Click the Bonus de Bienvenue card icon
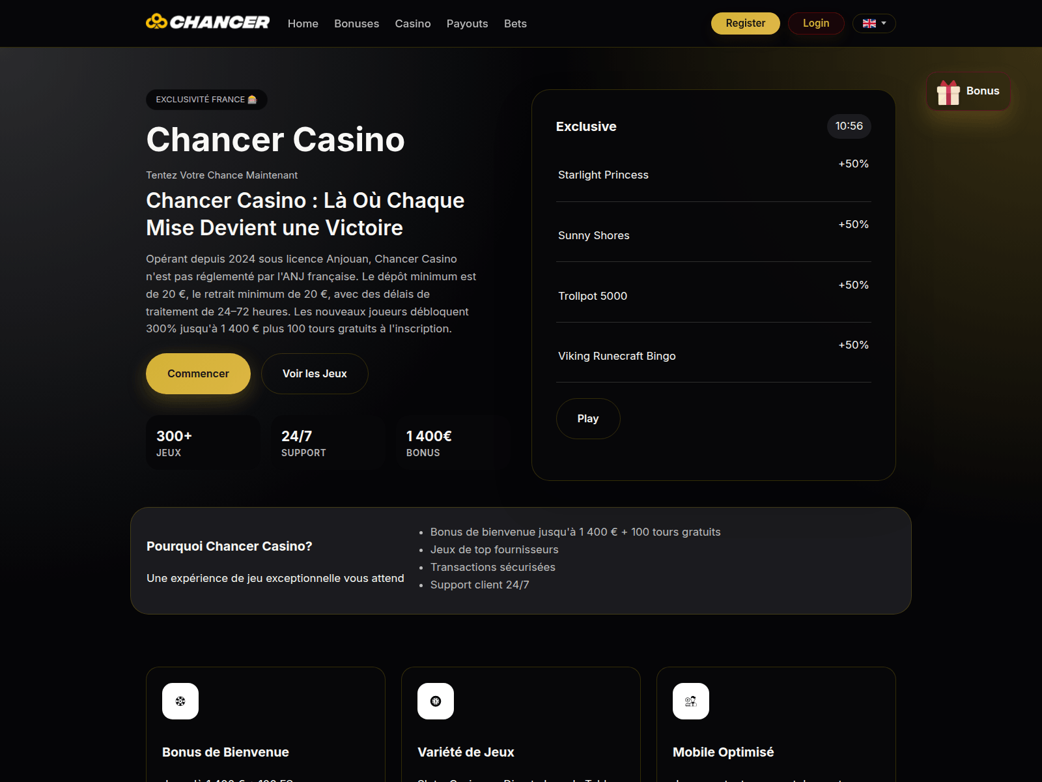 [x=180, y=701]
